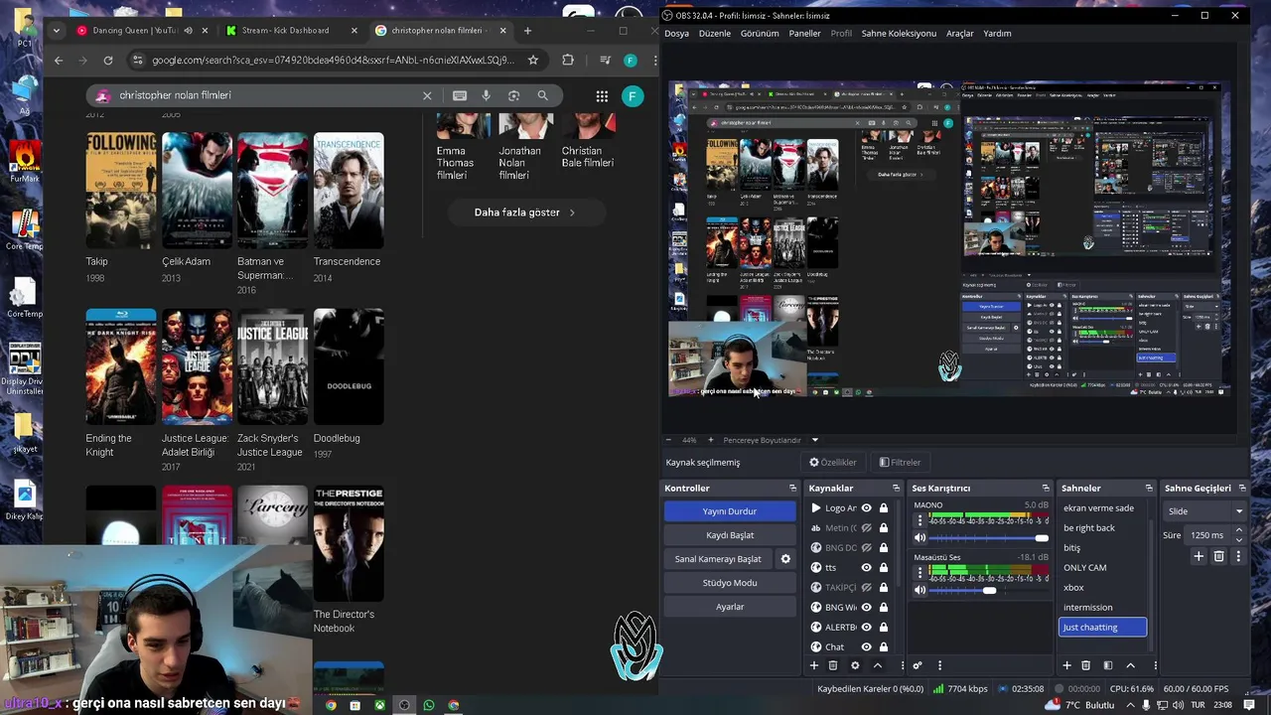Open Sahne Koleksiyonu menu

[x=899, y=33]
